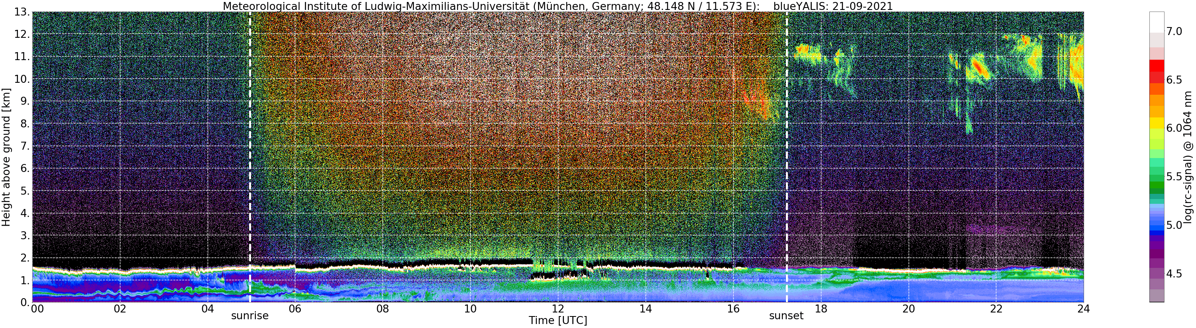1196x328 pixels.
Task: Click the 24 time tick label
Action: click(x=1083, y=308)
